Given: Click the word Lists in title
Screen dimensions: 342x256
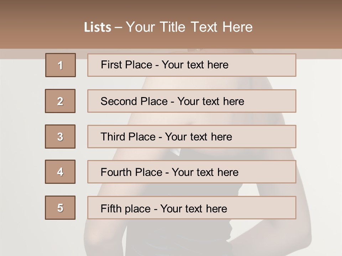Looking at the screenshot, I should (x=98, y=27).
